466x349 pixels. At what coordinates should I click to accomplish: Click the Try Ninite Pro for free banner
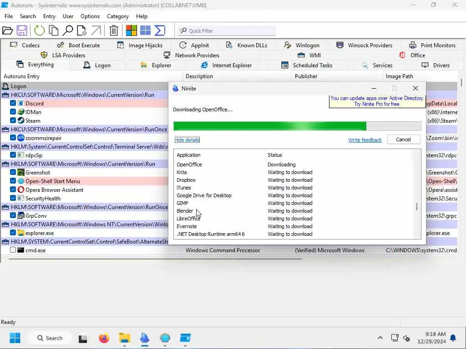377,101
